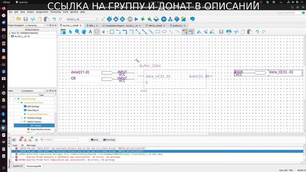Toggle error messages filter
Screen dimensions: 306x172
[21, 140]
